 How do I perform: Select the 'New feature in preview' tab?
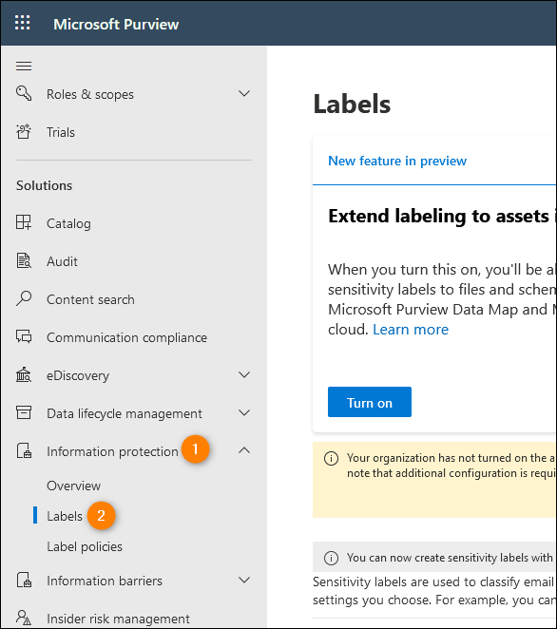(x=397, y=161)
